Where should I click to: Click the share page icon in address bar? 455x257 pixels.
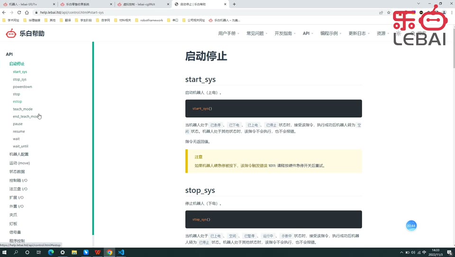381,12
